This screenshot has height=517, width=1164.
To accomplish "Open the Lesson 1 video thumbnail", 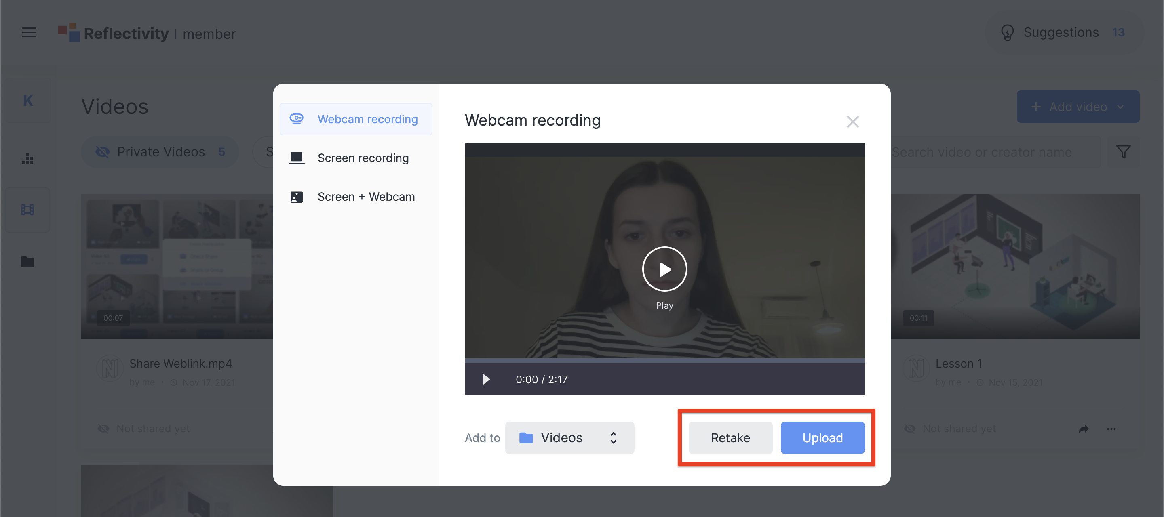I will 1015,267.
